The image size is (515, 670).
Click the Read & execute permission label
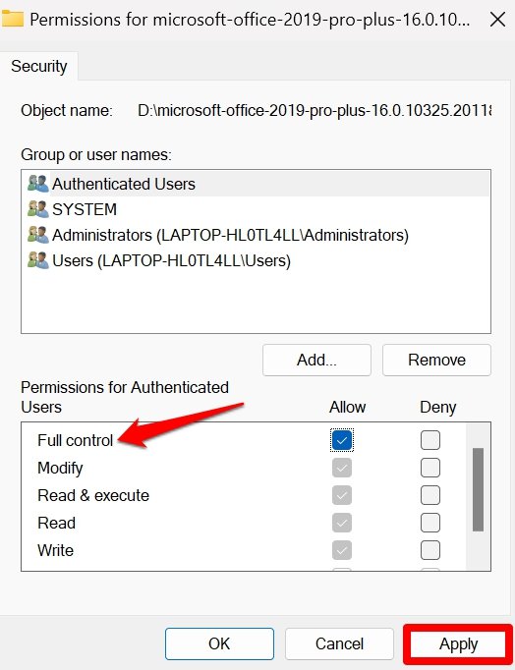[x=93, y=495]
